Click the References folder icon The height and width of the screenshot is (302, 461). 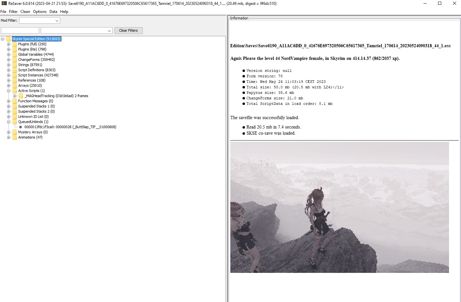tap(15, 80)
